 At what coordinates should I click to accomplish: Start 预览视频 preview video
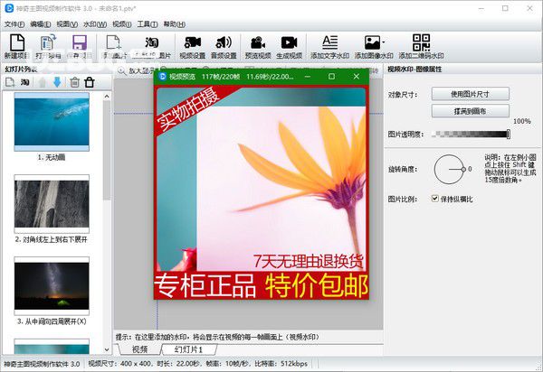point(258,47)
